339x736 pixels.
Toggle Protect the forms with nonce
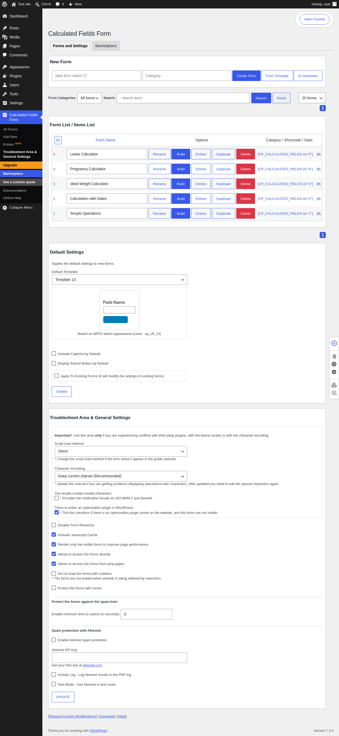54,588
